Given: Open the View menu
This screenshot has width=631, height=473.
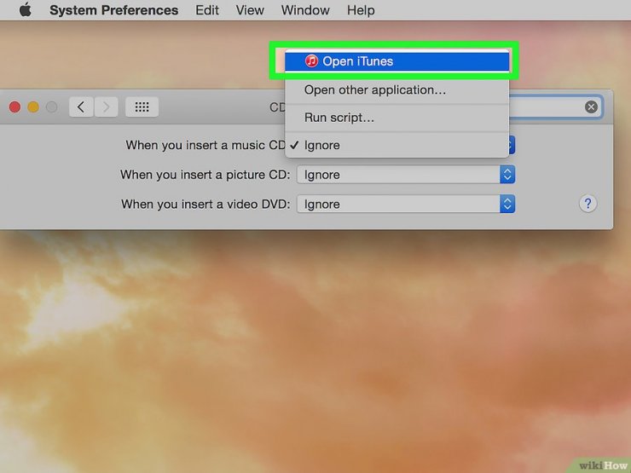Looking at the screenshot, I should click(250, 10).
